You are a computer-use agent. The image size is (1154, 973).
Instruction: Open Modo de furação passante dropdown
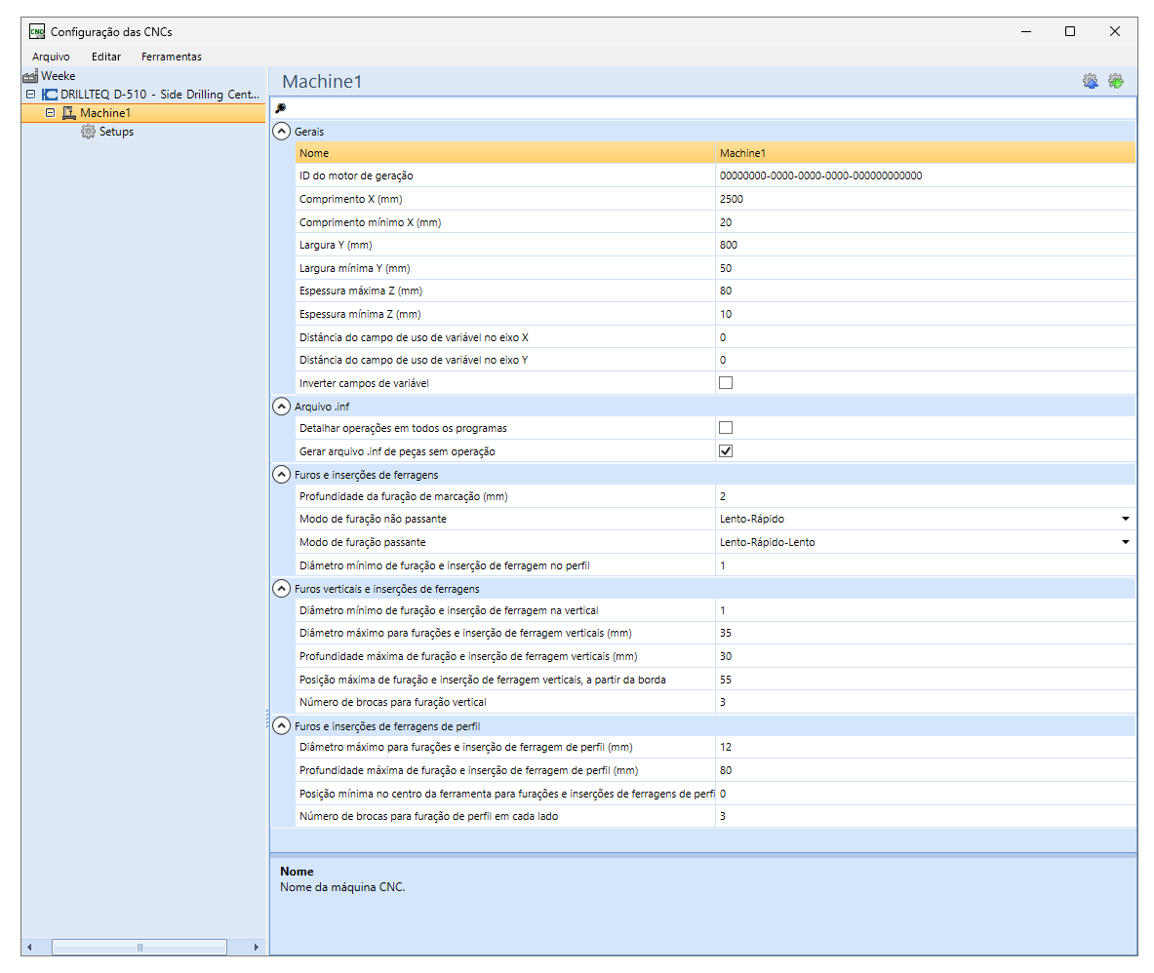pos(1126,542)
